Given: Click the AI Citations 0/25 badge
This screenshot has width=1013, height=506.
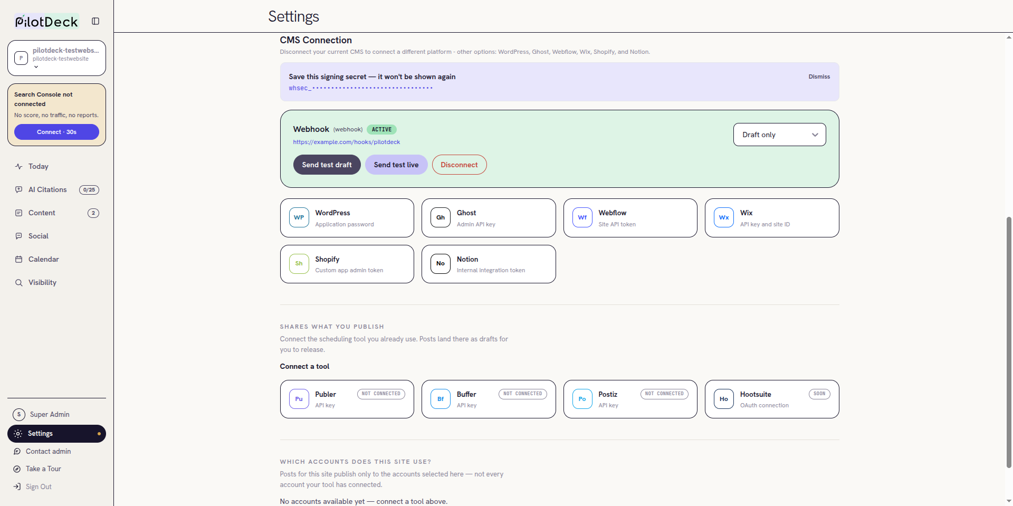Looking at the screenshot, I should coord(89,190).
